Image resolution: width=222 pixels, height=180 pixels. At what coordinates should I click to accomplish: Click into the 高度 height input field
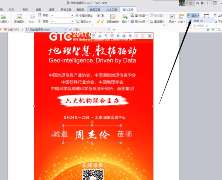click(62, 15)
